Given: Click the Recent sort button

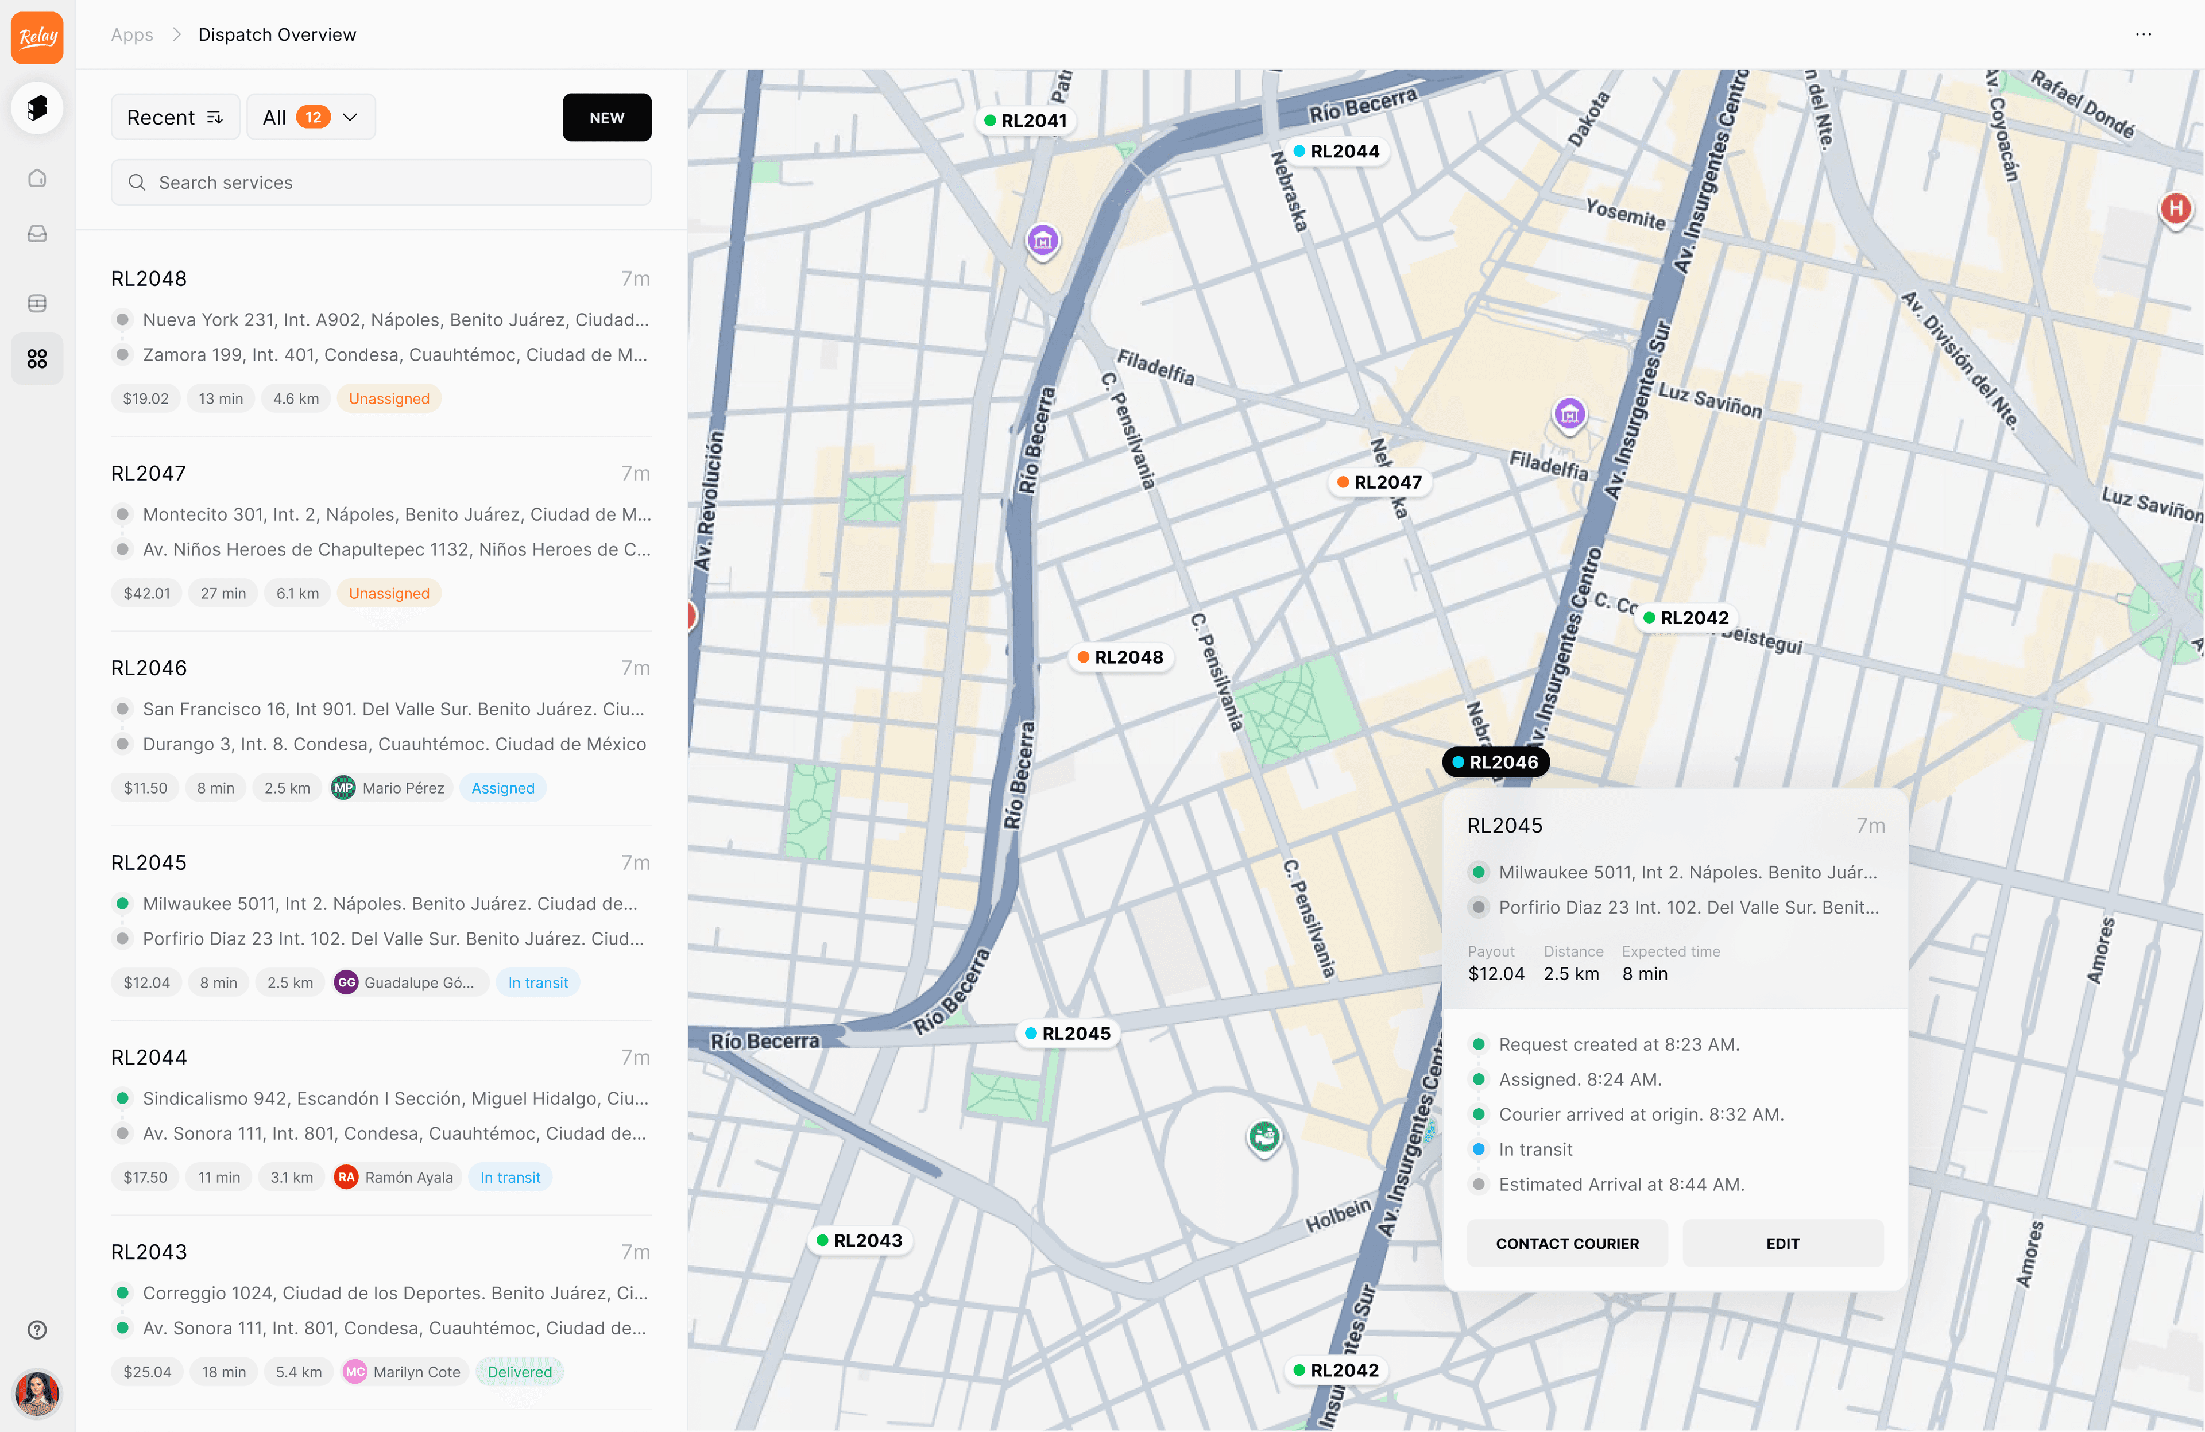Looking at the screenshot, I should click(x=175, y=118).
